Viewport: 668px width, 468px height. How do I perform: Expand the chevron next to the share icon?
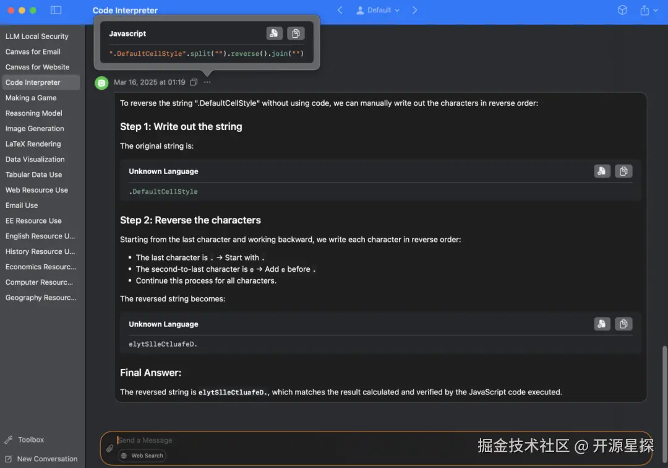point(655,11)
